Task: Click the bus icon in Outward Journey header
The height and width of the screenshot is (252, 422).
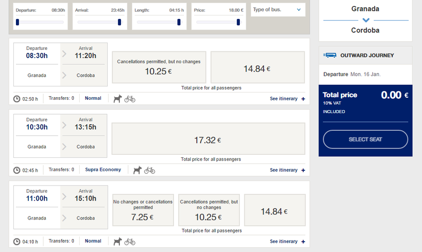Action: click(329, 56)
